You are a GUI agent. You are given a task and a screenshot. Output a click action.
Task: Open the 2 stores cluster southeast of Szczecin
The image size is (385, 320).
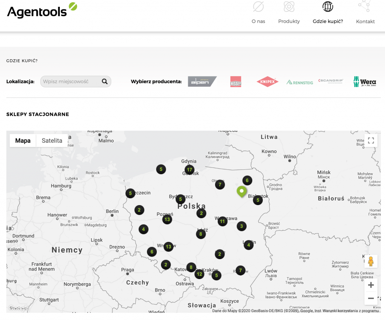click(x=139, y=210)
